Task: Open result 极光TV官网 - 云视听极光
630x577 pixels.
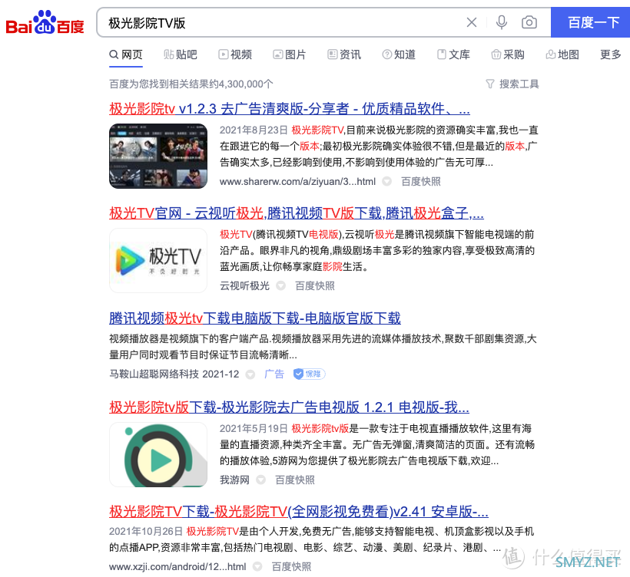Action: coord(296,213)
